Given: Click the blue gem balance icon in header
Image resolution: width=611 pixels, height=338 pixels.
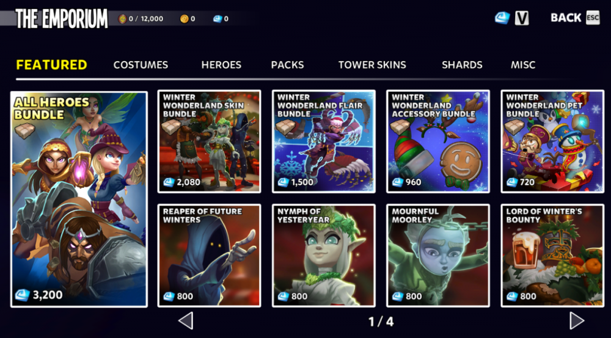Looking at the screenshot, I should pyautogui.click(x=218, y=19).
